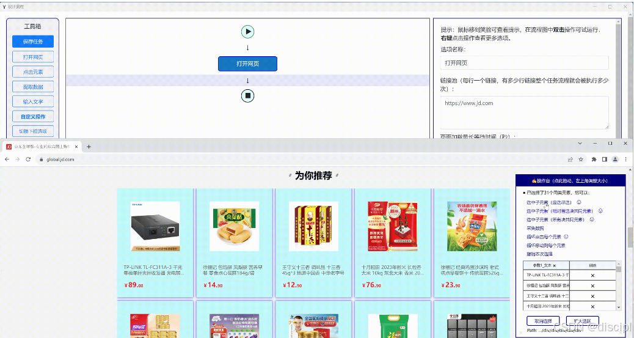This screenshot has height=338, width=634.
Task: Click the 王守义十三香 调味品 product title
Action: click(x=313, y=270)
